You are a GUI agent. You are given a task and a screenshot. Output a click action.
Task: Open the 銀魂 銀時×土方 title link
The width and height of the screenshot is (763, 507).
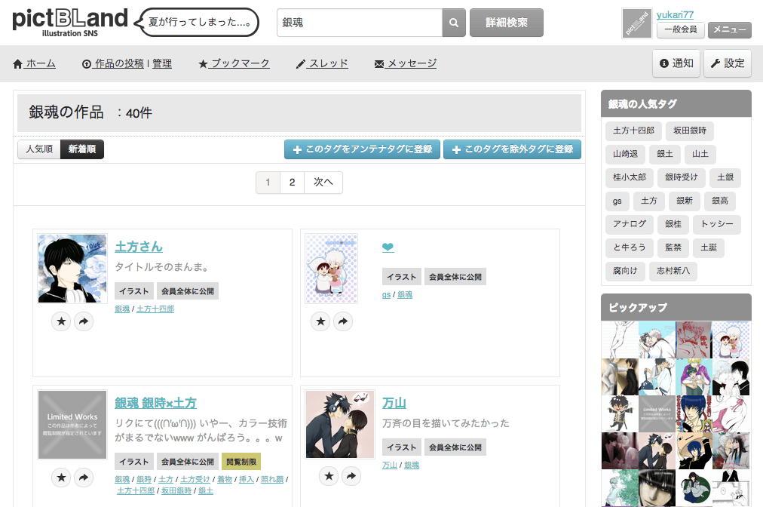click(x=156, y=404)
